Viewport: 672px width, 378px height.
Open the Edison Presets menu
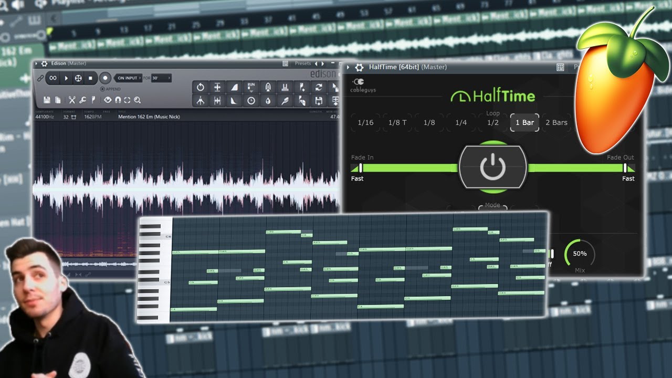(303, 63)
